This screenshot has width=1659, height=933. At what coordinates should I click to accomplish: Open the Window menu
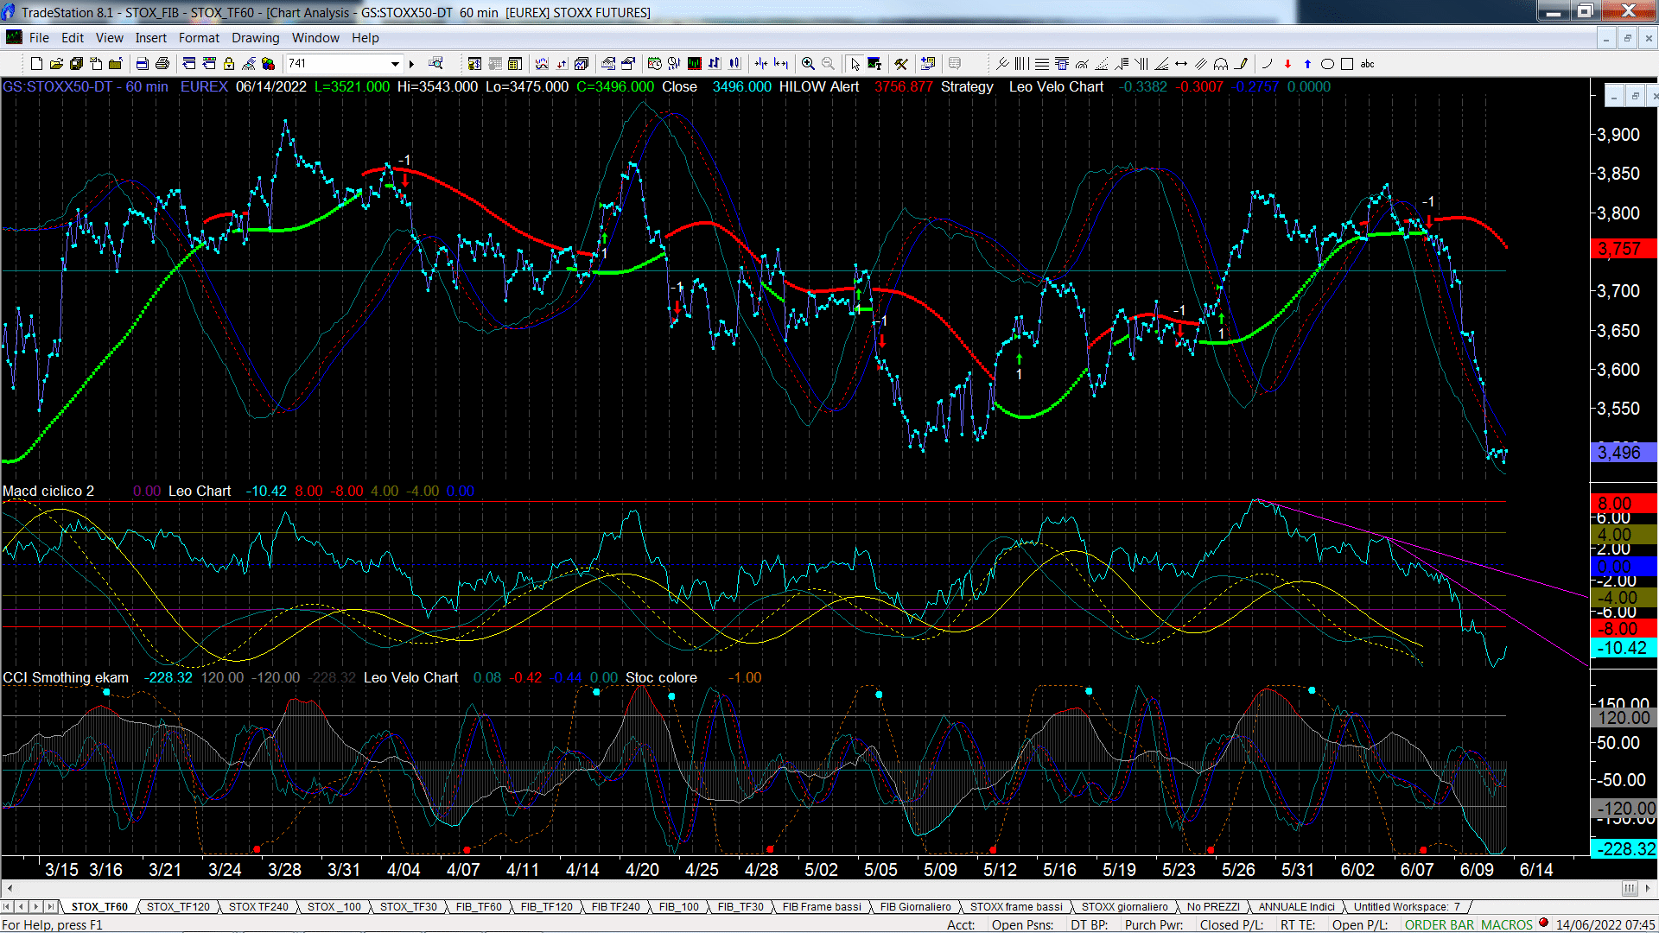315,37
